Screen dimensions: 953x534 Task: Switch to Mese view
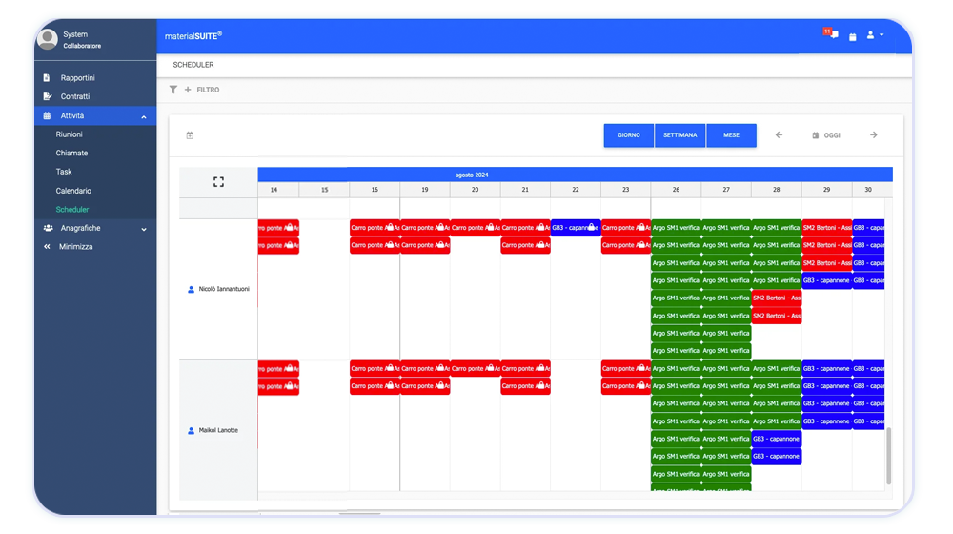pyautogui.click(x=731, y=135)
